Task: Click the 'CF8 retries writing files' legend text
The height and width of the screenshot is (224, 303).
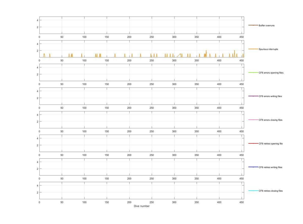Action: 270,167
